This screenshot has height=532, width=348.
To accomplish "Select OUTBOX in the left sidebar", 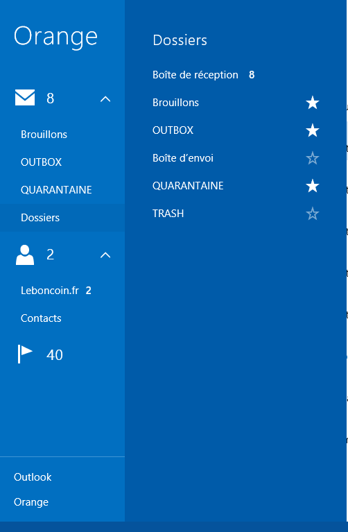I will [42, 162].
